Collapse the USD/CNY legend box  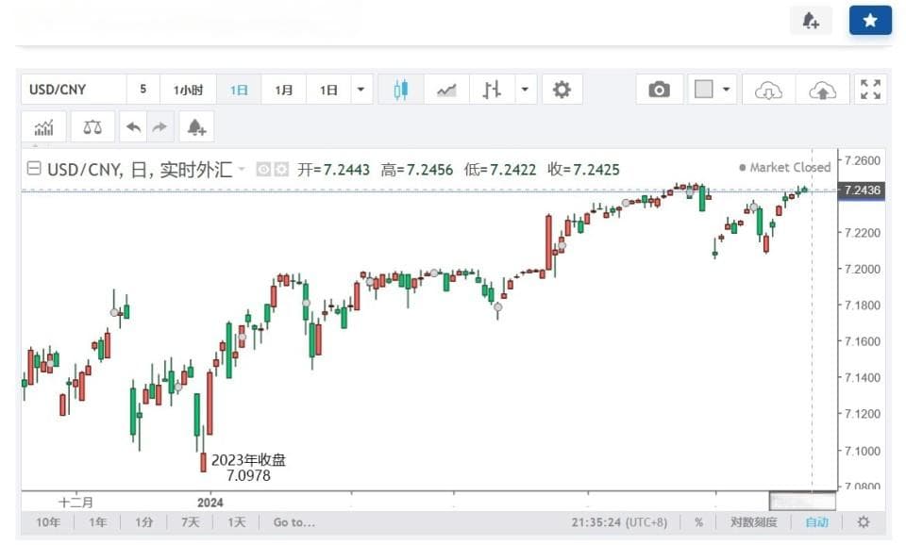34,168
